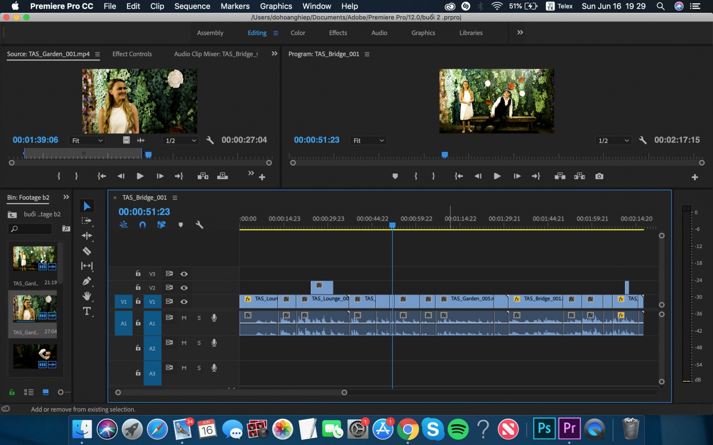
Task: Open Source monitor playback resolution 1/2 dropdown
Action: pyautogui.click(x=181, y=140)
